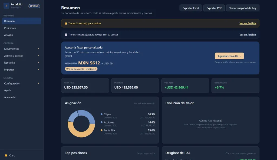Click the Acciones legend color dot
This screenshot has width=277, height=160.
coord(101,122)
